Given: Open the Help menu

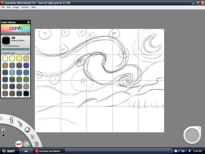Looking at the screenshot, I should [33, 7].
